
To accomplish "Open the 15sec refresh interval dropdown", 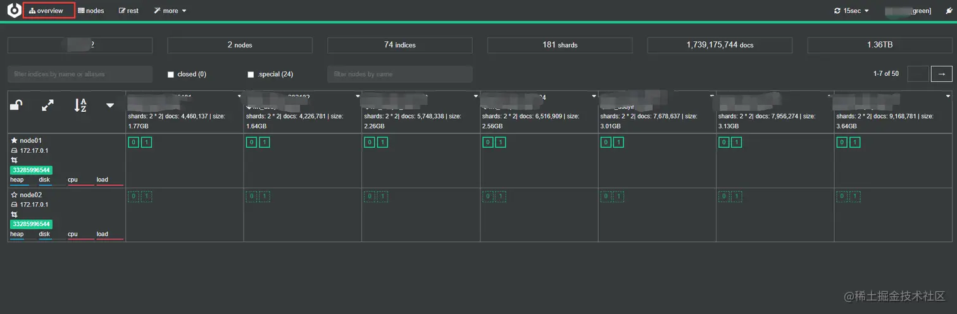I will [852, 11].
